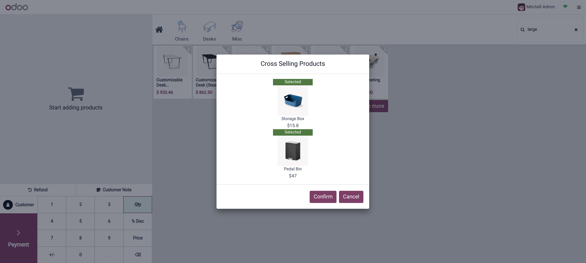Open the Chairs category

point(182,31)
